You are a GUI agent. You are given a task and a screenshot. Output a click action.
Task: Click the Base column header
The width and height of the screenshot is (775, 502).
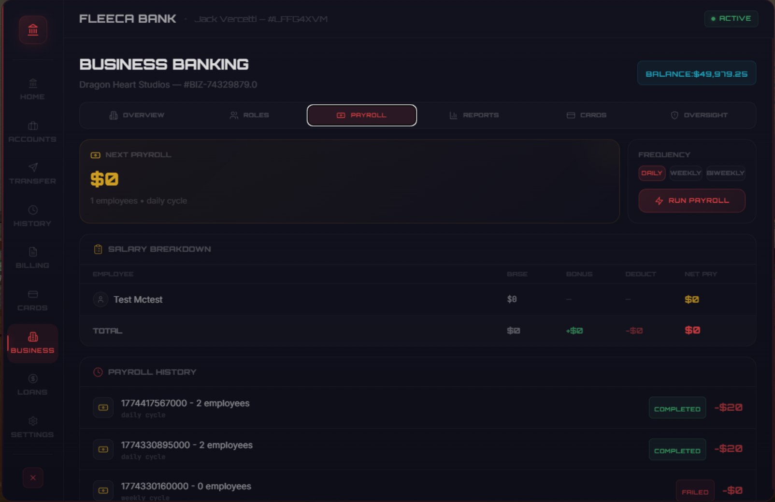click(517, 274)
